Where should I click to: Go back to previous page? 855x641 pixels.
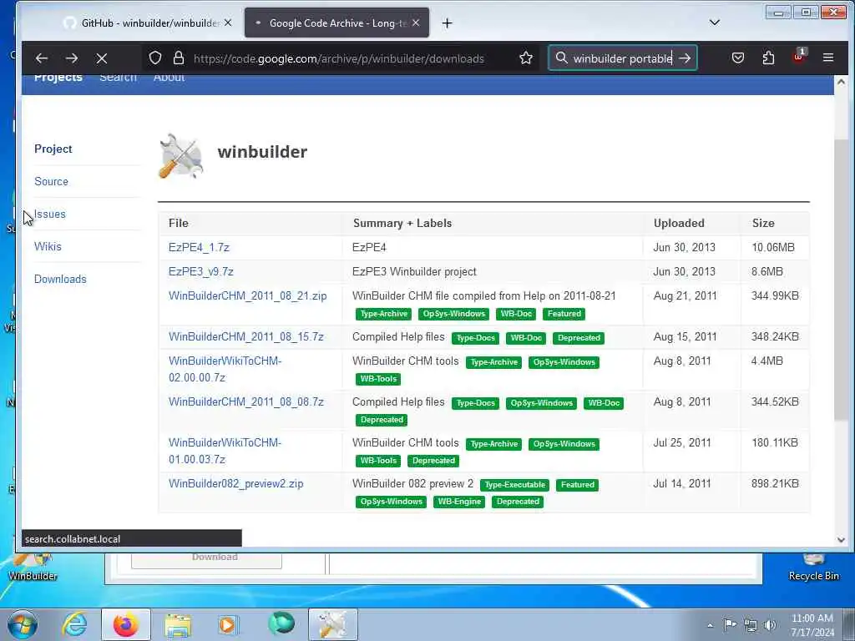tap(42, 58)
